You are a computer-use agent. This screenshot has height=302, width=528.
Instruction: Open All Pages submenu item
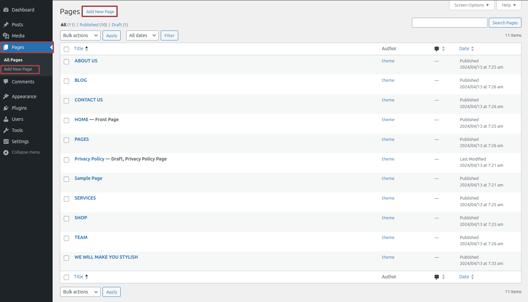tap(13, 60)
